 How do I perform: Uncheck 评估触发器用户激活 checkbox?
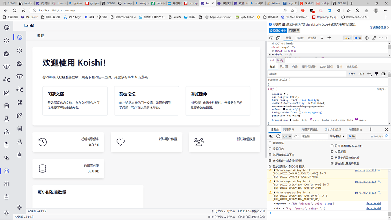click(x=332, y=163)
